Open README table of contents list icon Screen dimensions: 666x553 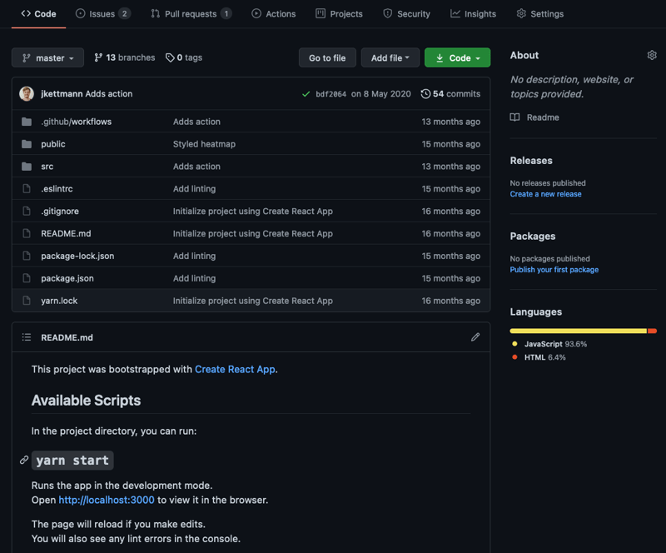(x=27, y=337)
